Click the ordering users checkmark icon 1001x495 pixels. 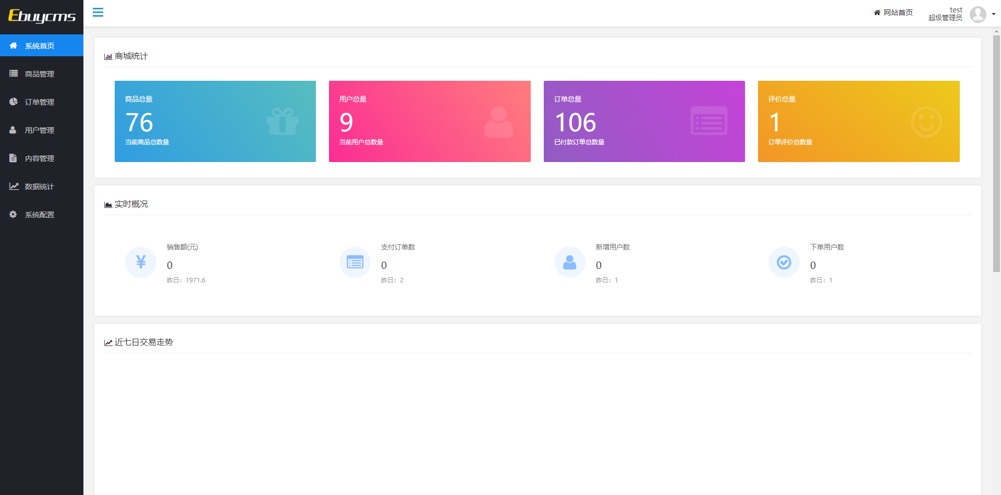click(x=784, y=262)
